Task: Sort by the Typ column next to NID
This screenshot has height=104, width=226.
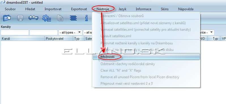Action: click(214, 39)
